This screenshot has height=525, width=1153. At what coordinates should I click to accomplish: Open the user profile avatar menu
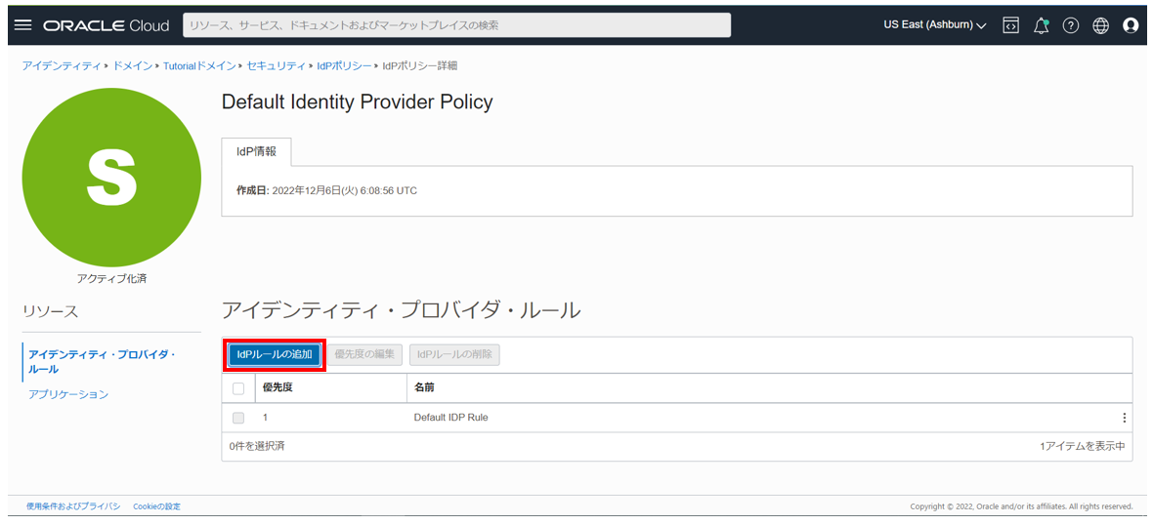point(1131,25)
